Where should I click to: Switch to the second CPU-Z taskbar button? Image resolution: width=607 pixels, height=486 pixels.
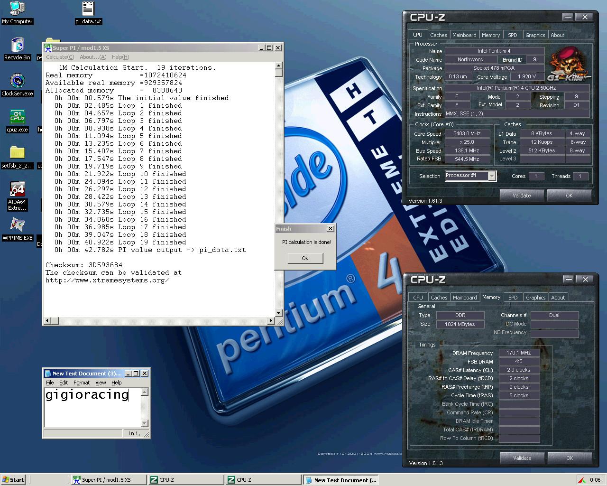[262, 480]
